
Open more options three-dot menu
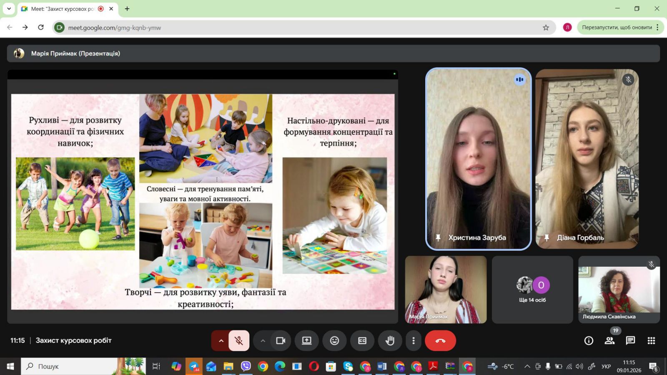(413, 341)
